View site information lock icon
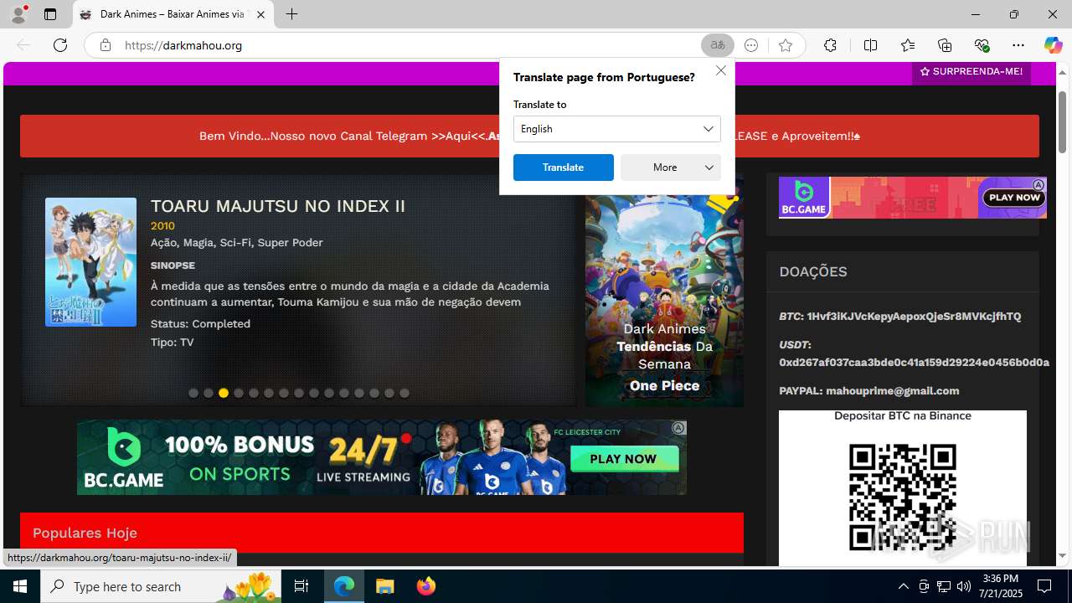 (x=106, y=45)
